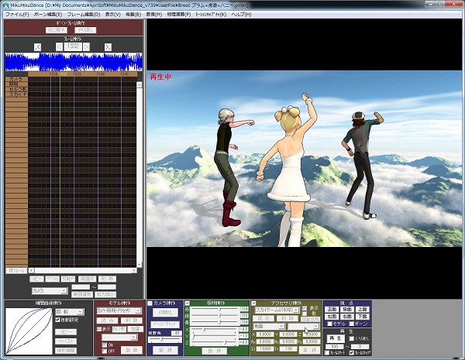Set view to 下面 bottom
465x360 pixels.
[x=363, y=317]
